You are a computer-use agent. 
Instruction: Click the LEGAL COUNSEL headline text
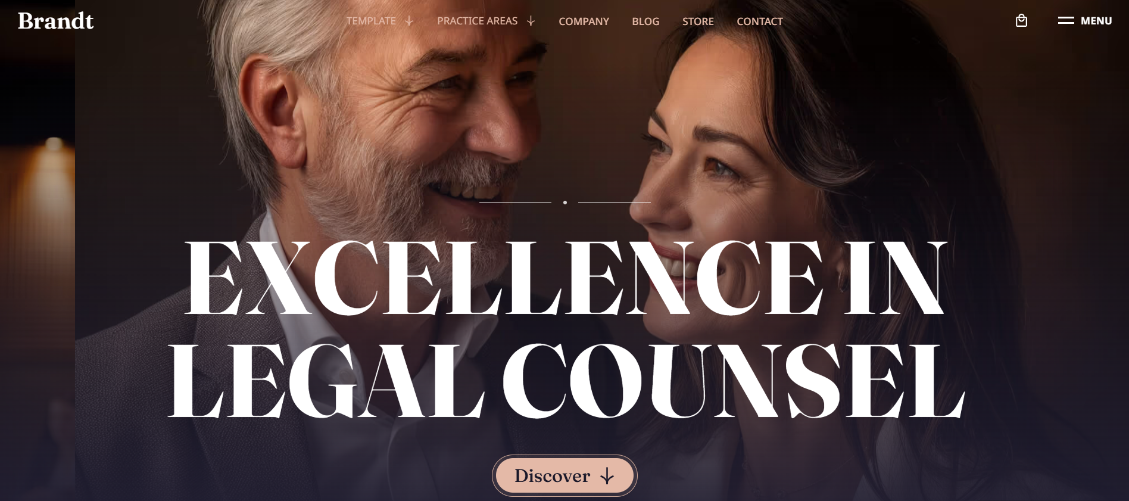tap(566, 381)
